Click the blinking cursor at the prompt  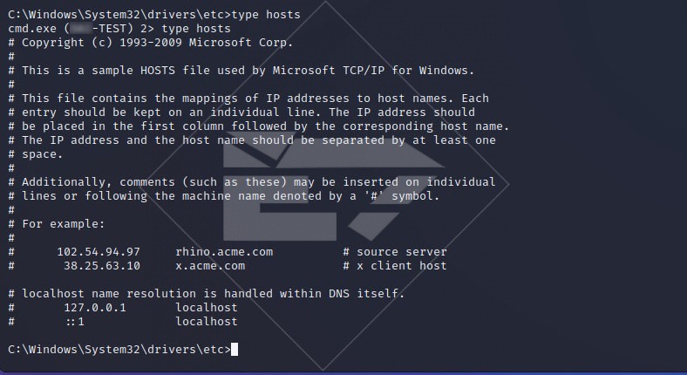[235, 350]
